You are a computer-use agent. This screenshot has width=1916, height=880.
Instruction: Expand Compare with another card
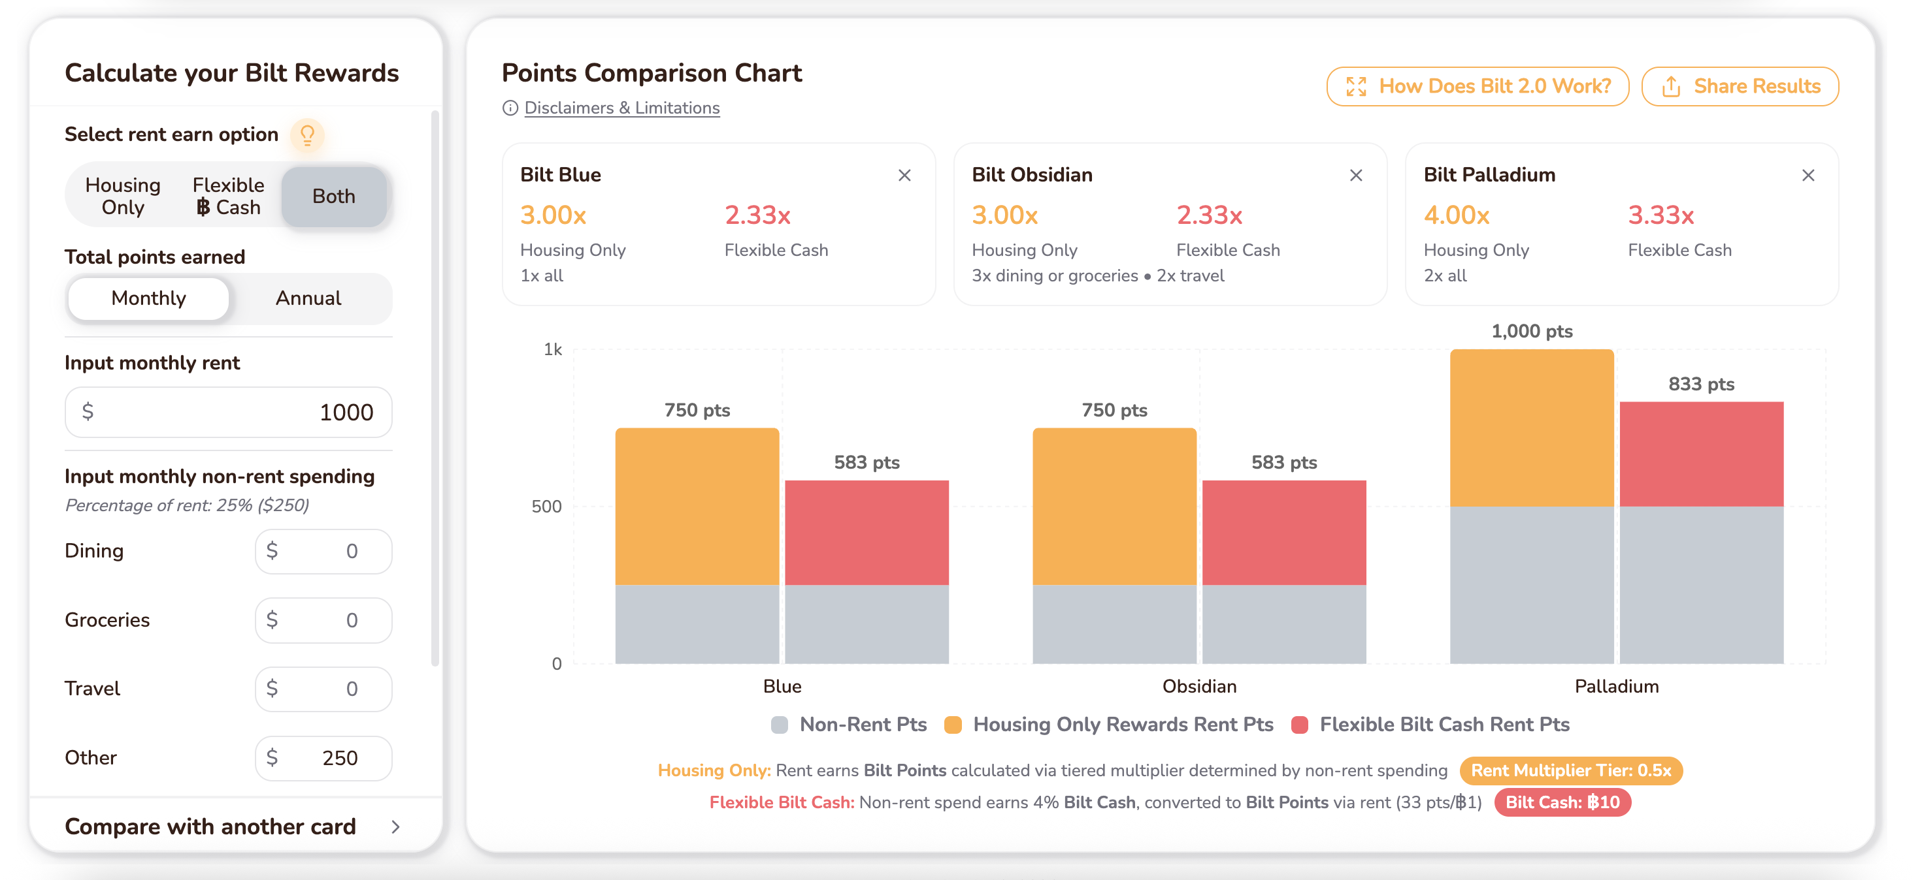tap(233, 826)
